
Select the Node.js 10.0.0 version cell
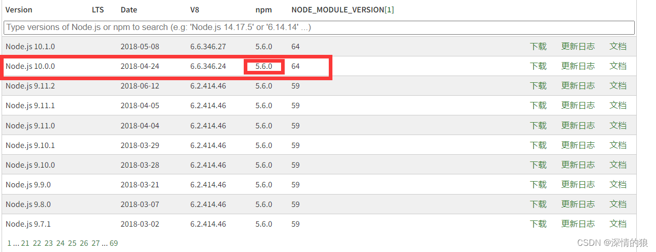30,66
